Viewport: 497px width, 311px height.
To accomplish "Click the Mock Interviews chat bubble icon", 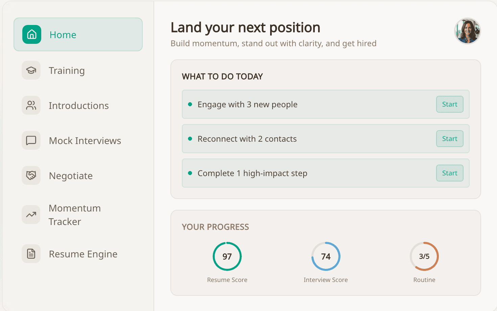I will click(31, 140).
